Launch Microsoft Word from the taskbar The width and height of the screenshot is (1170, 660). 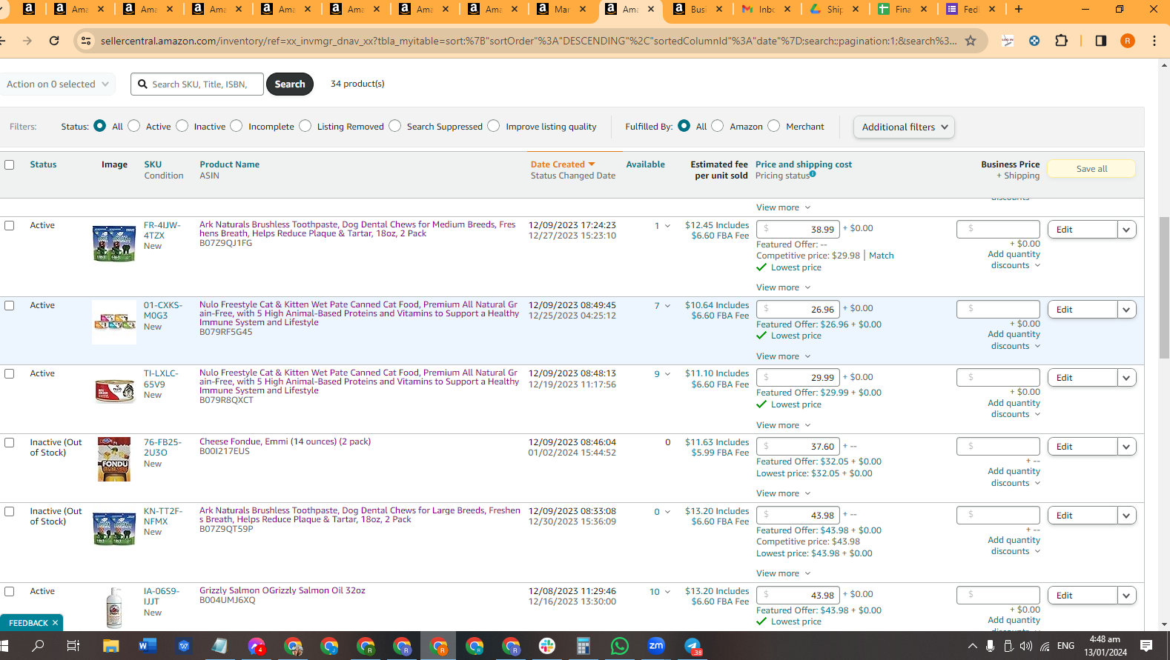pos(147,646)
